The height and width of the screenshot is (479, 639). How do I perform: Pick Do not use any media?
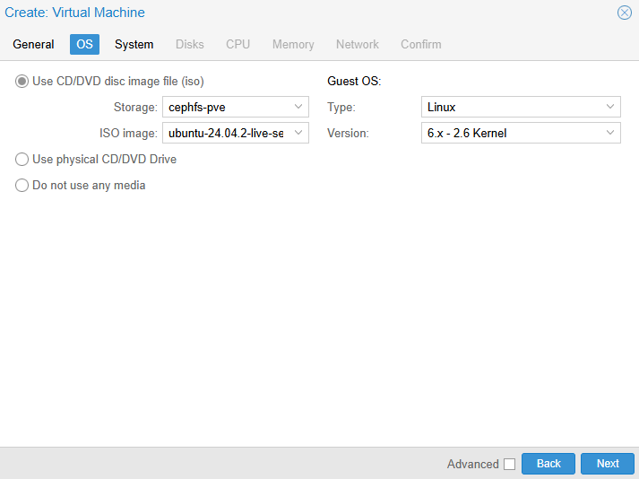click(x=22, y=186)
